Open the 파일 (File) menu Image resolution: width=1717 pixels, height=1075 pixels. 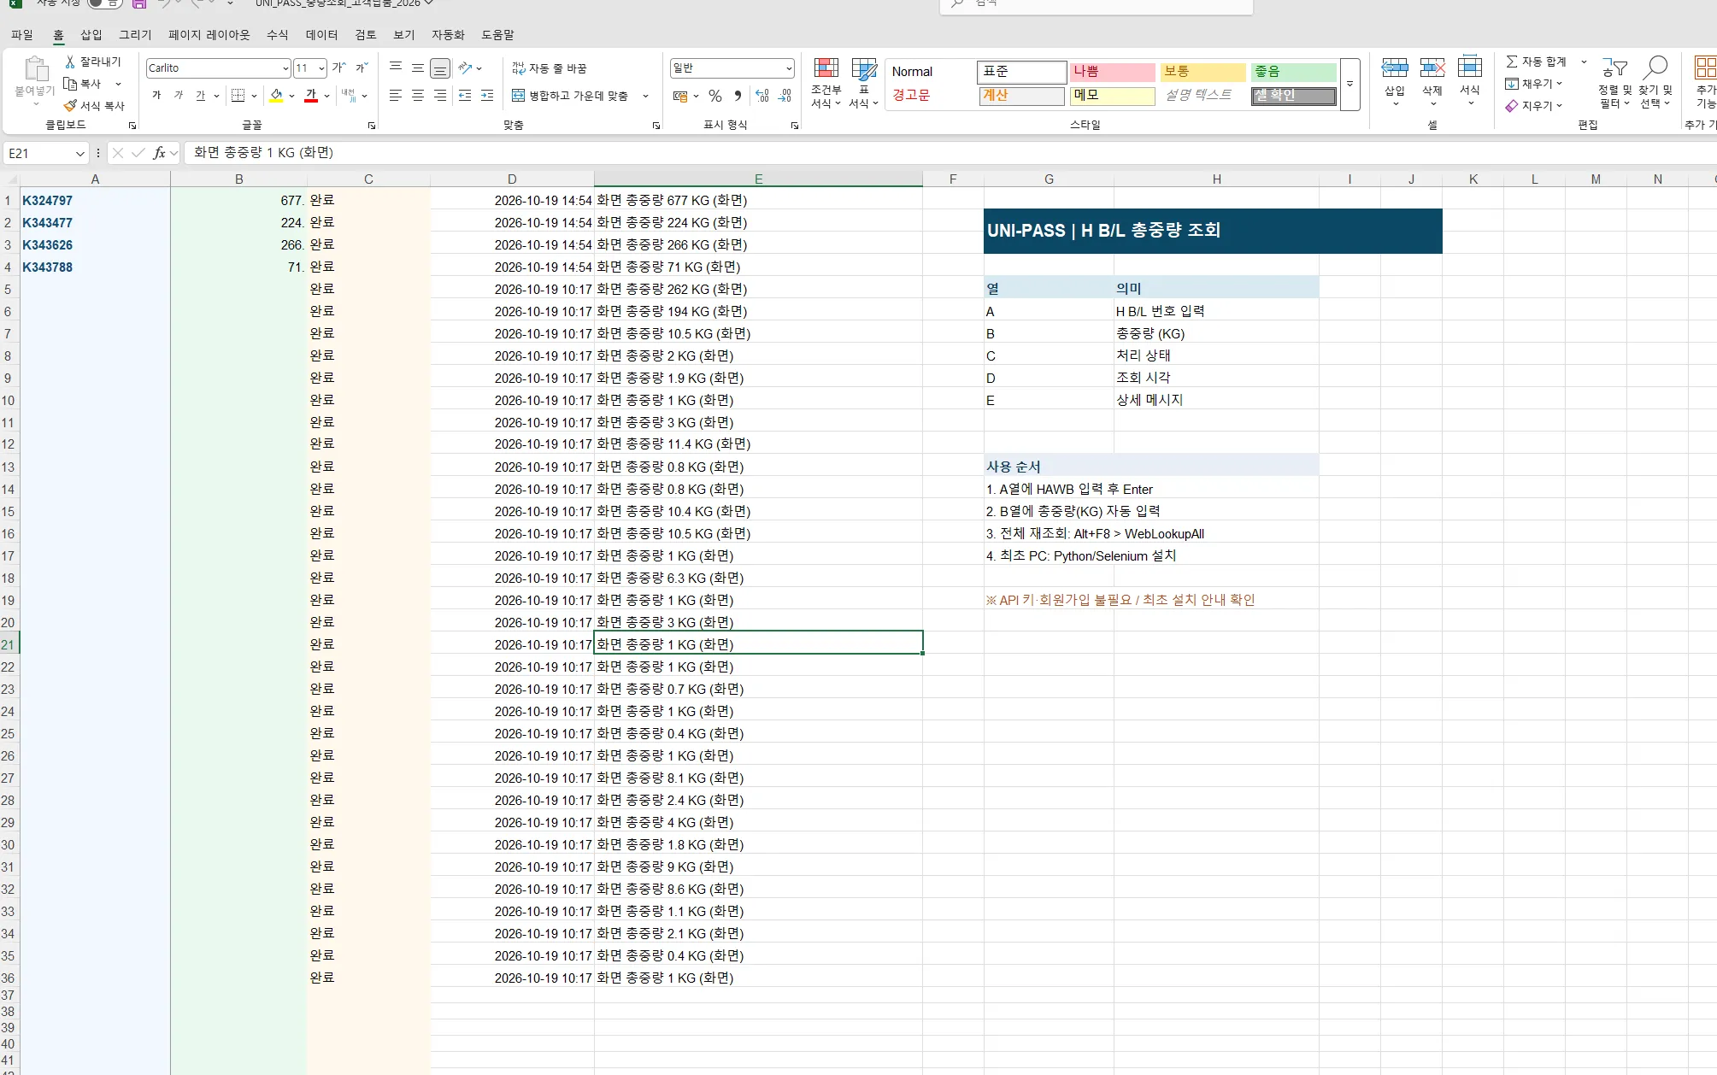click(x=22, y=35)
